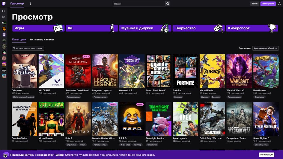Open Overwatch 2 Season 15 cover

(132, 71)
